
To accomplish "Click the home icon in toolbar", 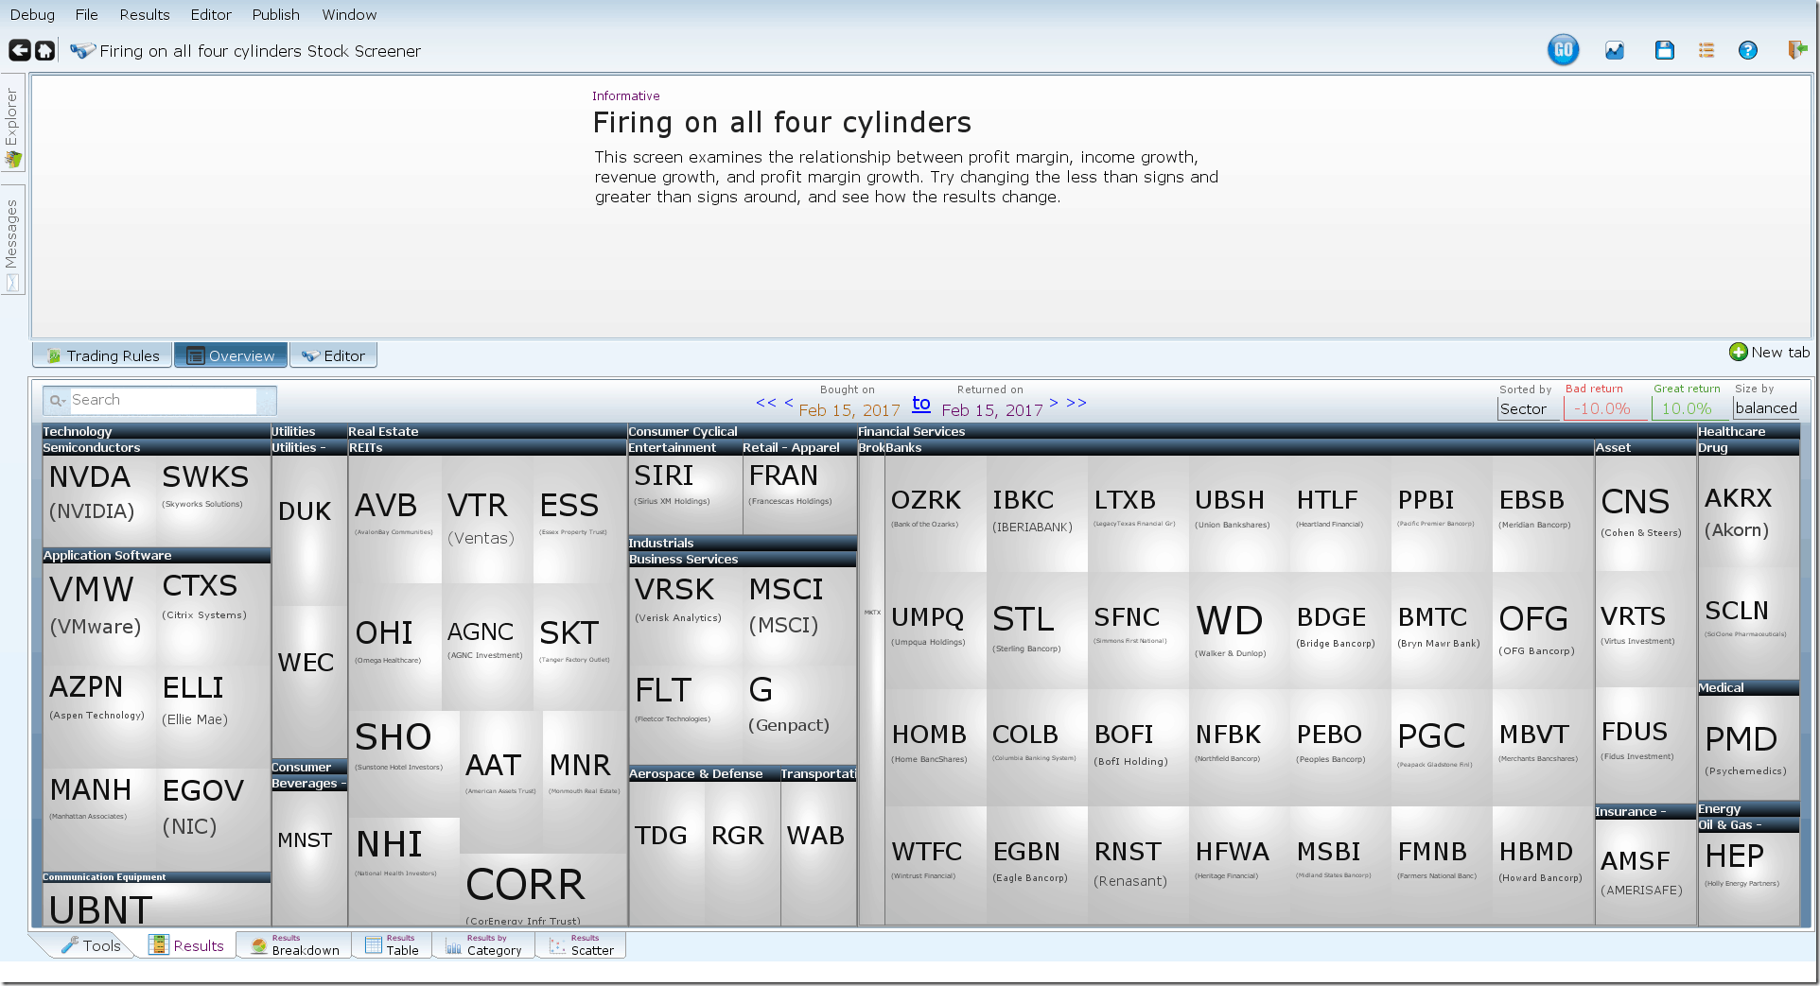I will [x=44, y=51].
